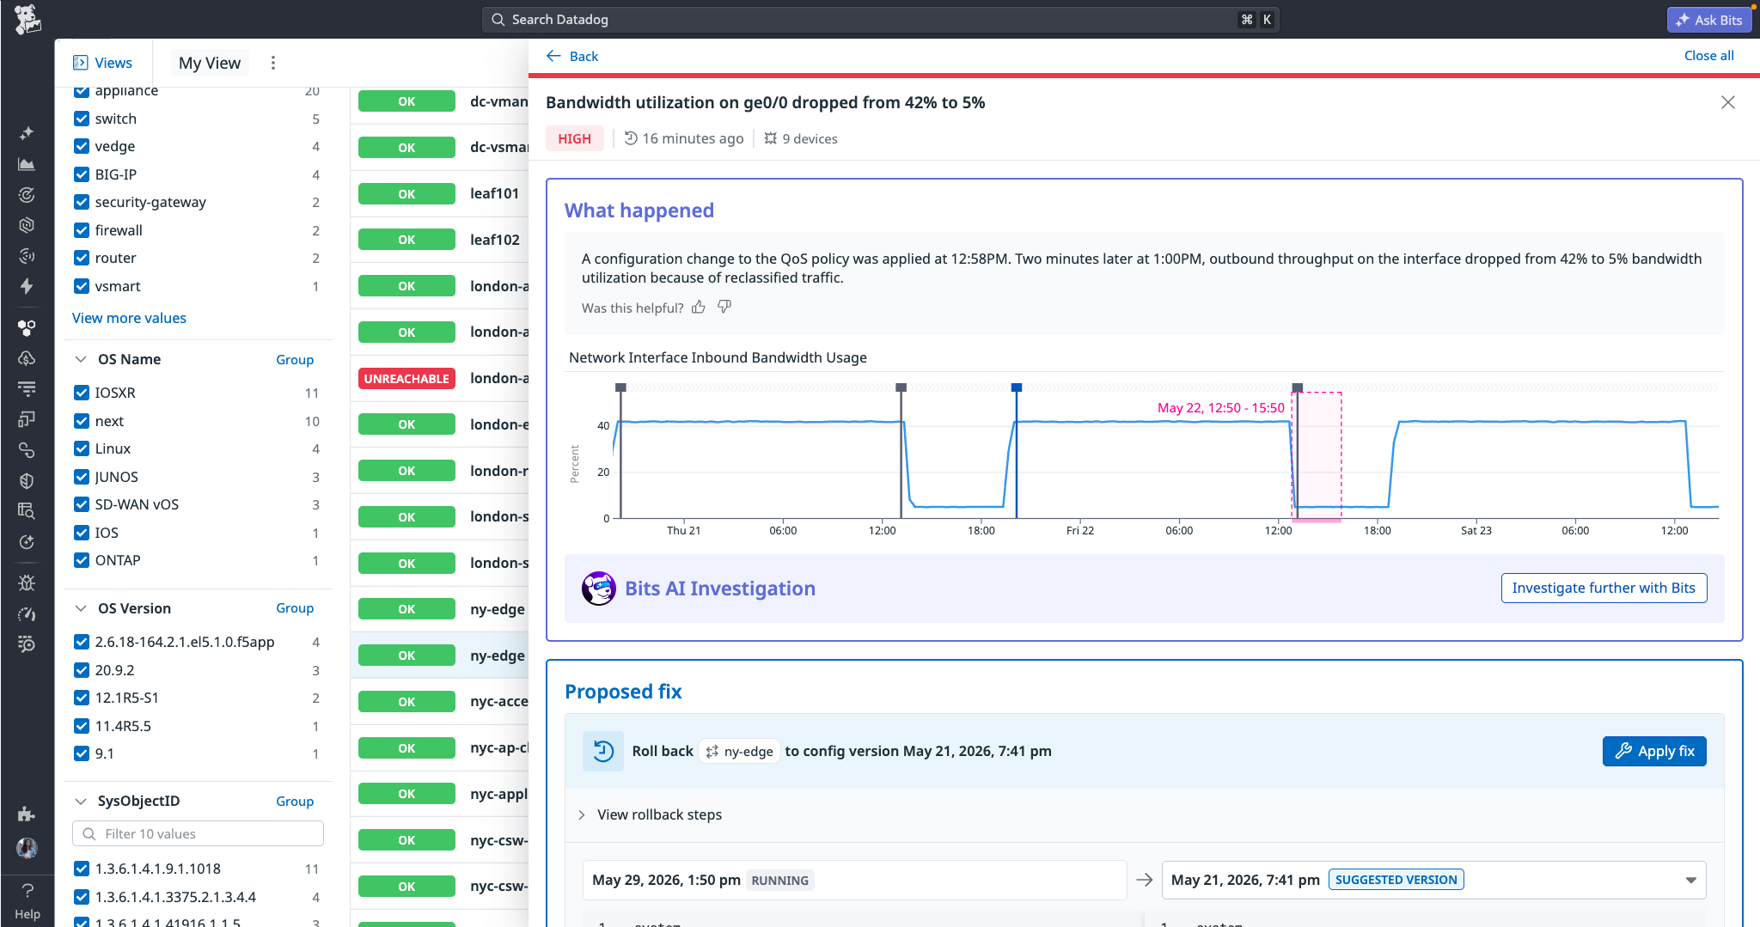Click the rollback clock icon in Proposed fix
The height and width of the screenshot is (927, 1760).
[x=603, y=751]
